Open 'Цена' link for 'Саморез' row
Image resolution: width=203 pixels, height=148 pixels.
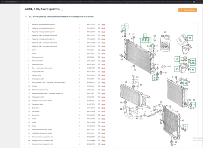[x=103, y=101]
